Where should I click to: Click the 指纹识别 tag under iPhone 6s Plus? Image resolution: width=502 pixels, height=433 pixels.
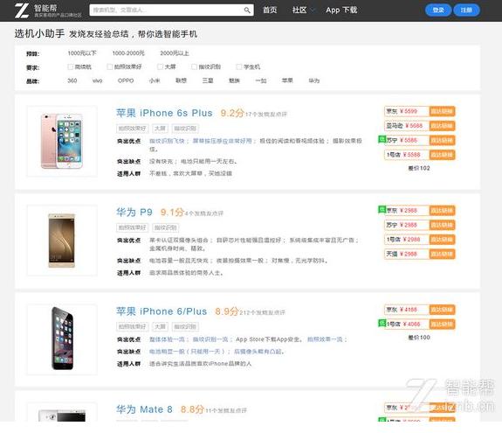[x=185, y=129]
